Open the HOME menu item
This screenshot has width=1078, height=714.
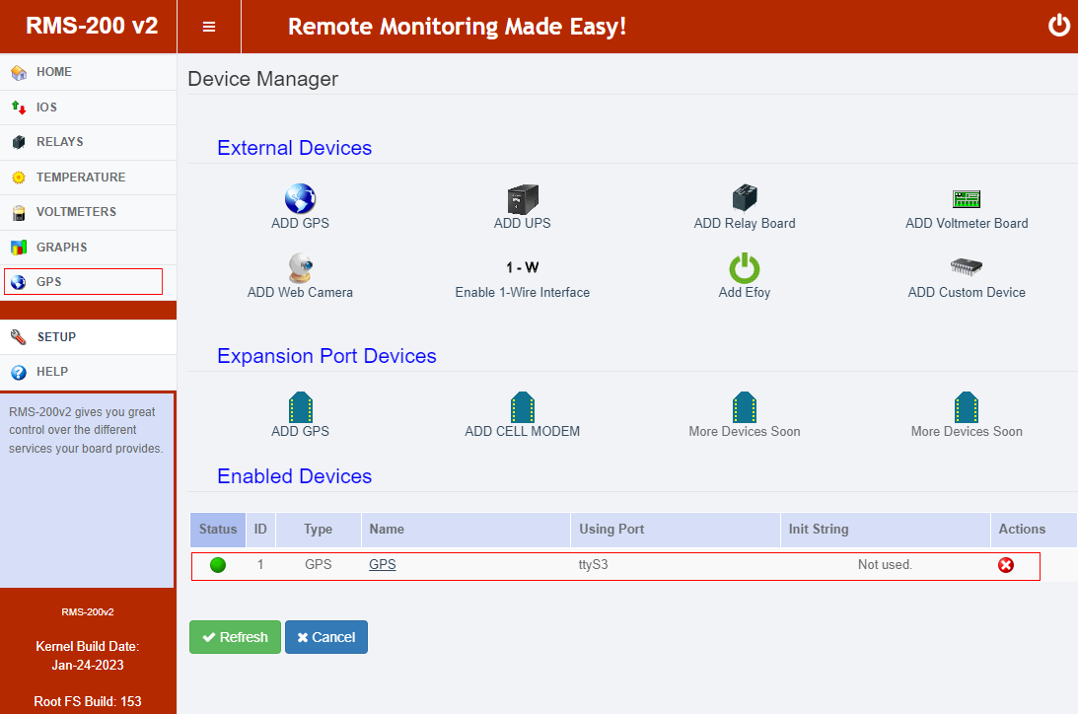click(x=54, y=72)
